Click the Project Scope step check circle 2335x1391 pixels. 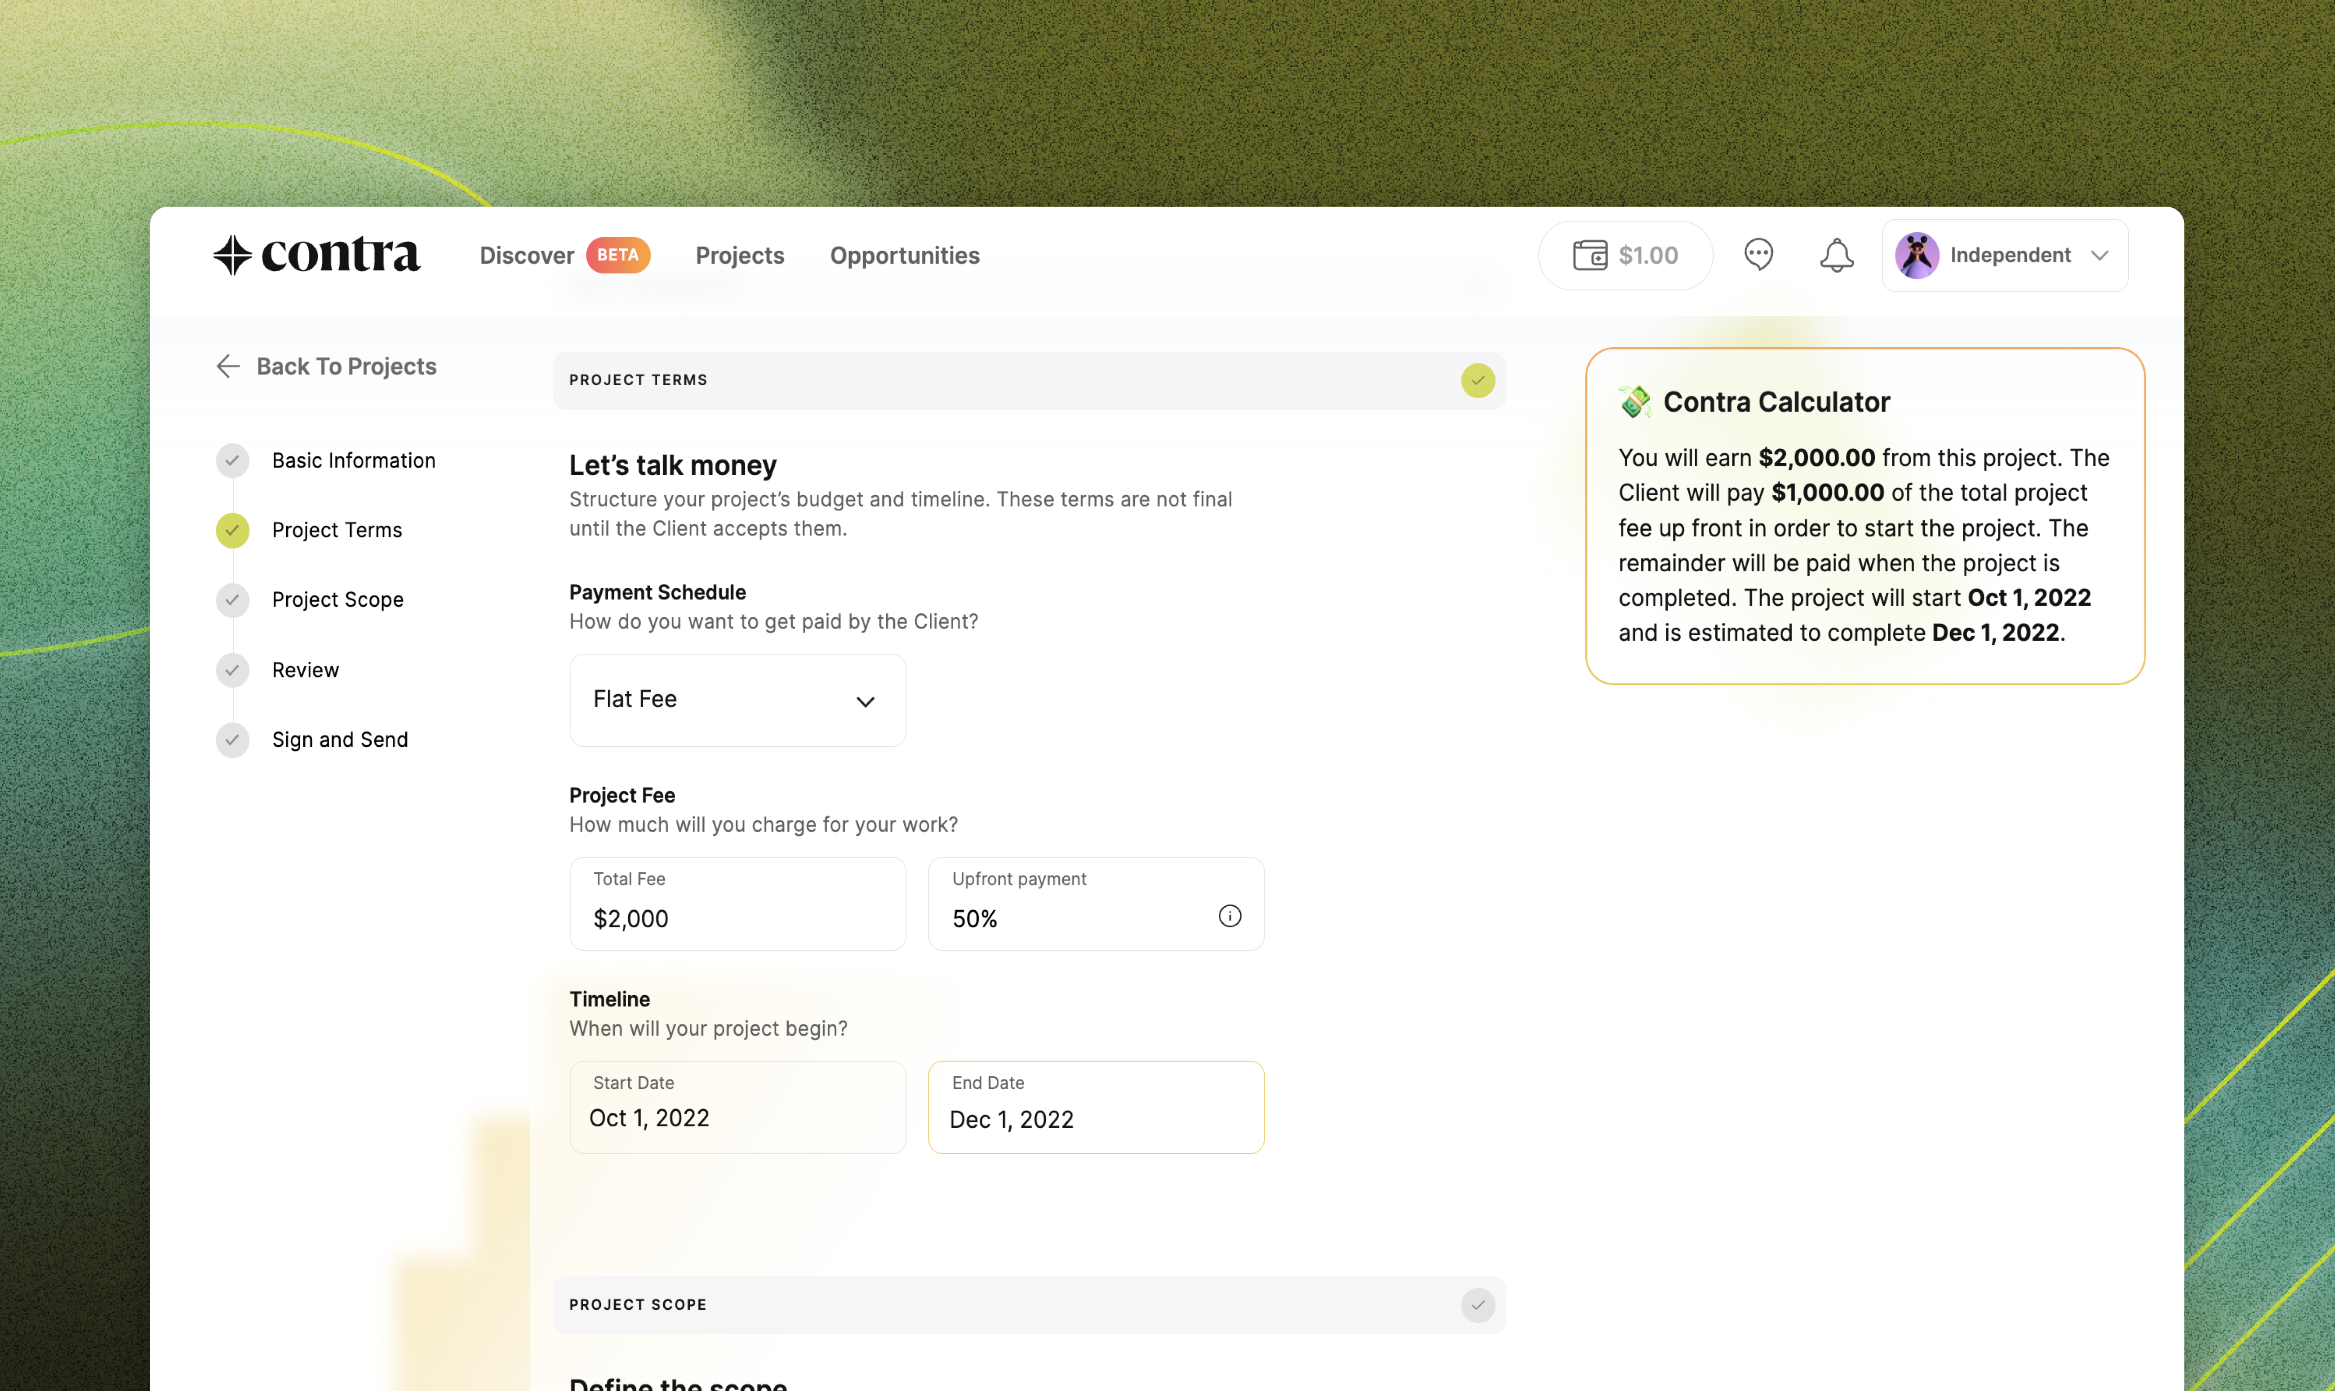232,600
